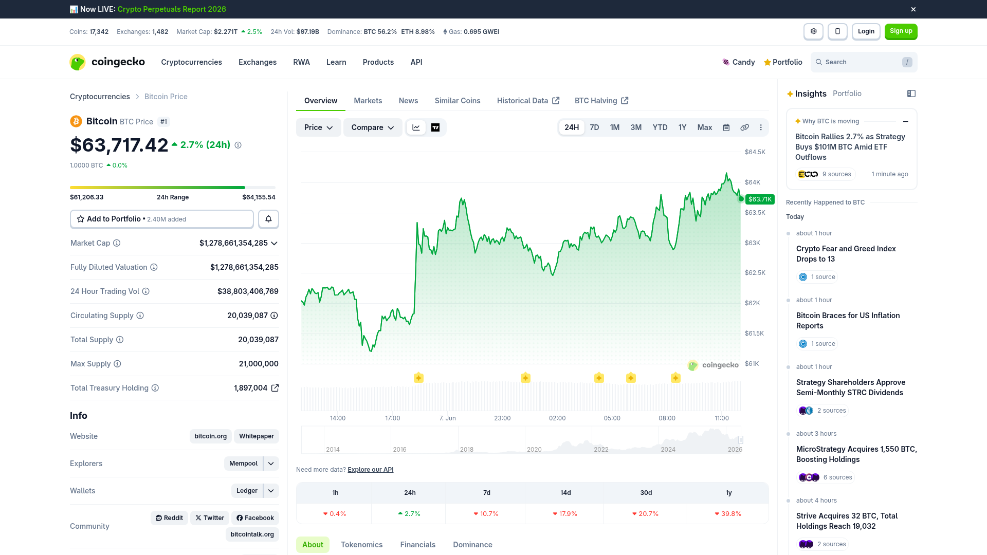Switch to the Tokenomics tab
This screenshot has width=987, height=555.
(362, 545)
